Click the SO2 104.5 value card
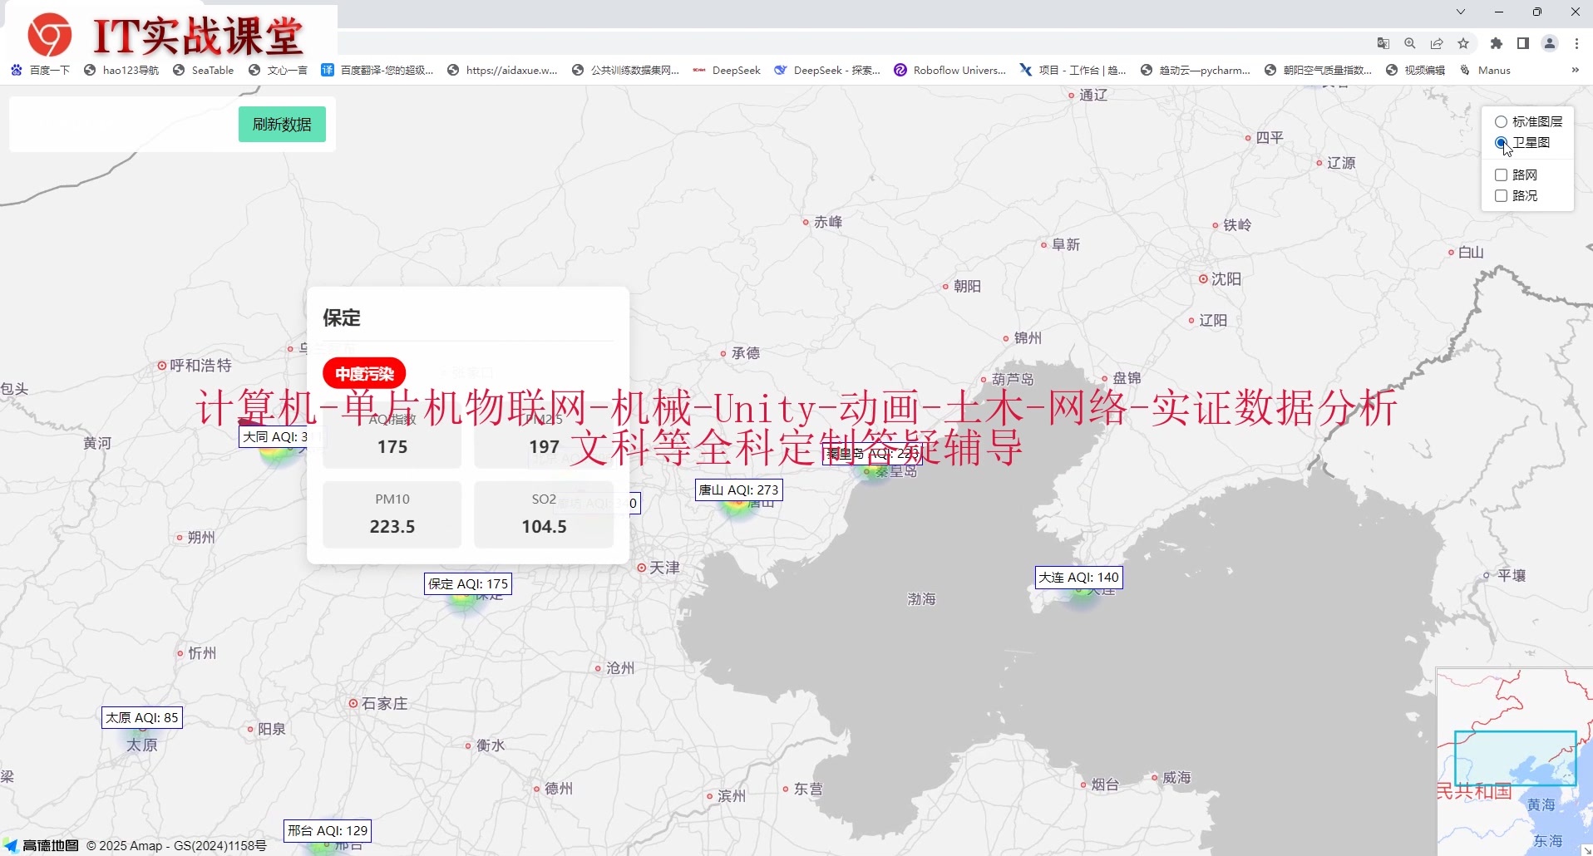This screenshot has width=1593, height=856. 544,514
